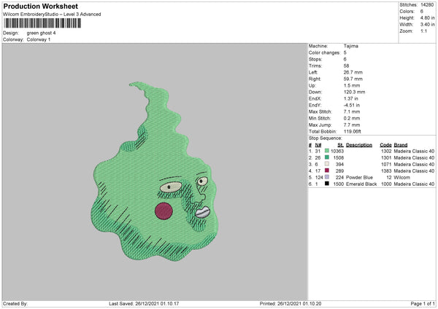Click the Powder Blue swatch in row 5

[327, 177]
